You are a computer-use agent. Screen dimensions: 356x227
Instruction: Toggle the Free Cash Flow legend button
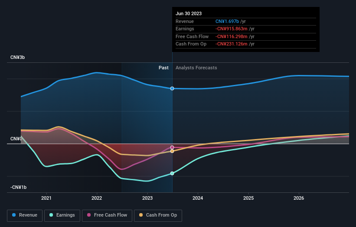(x=107, y=215)
